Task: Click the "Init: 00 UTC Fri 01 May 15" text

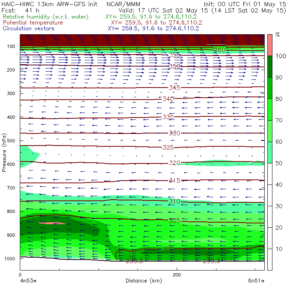Action: (x=245, y=4)
